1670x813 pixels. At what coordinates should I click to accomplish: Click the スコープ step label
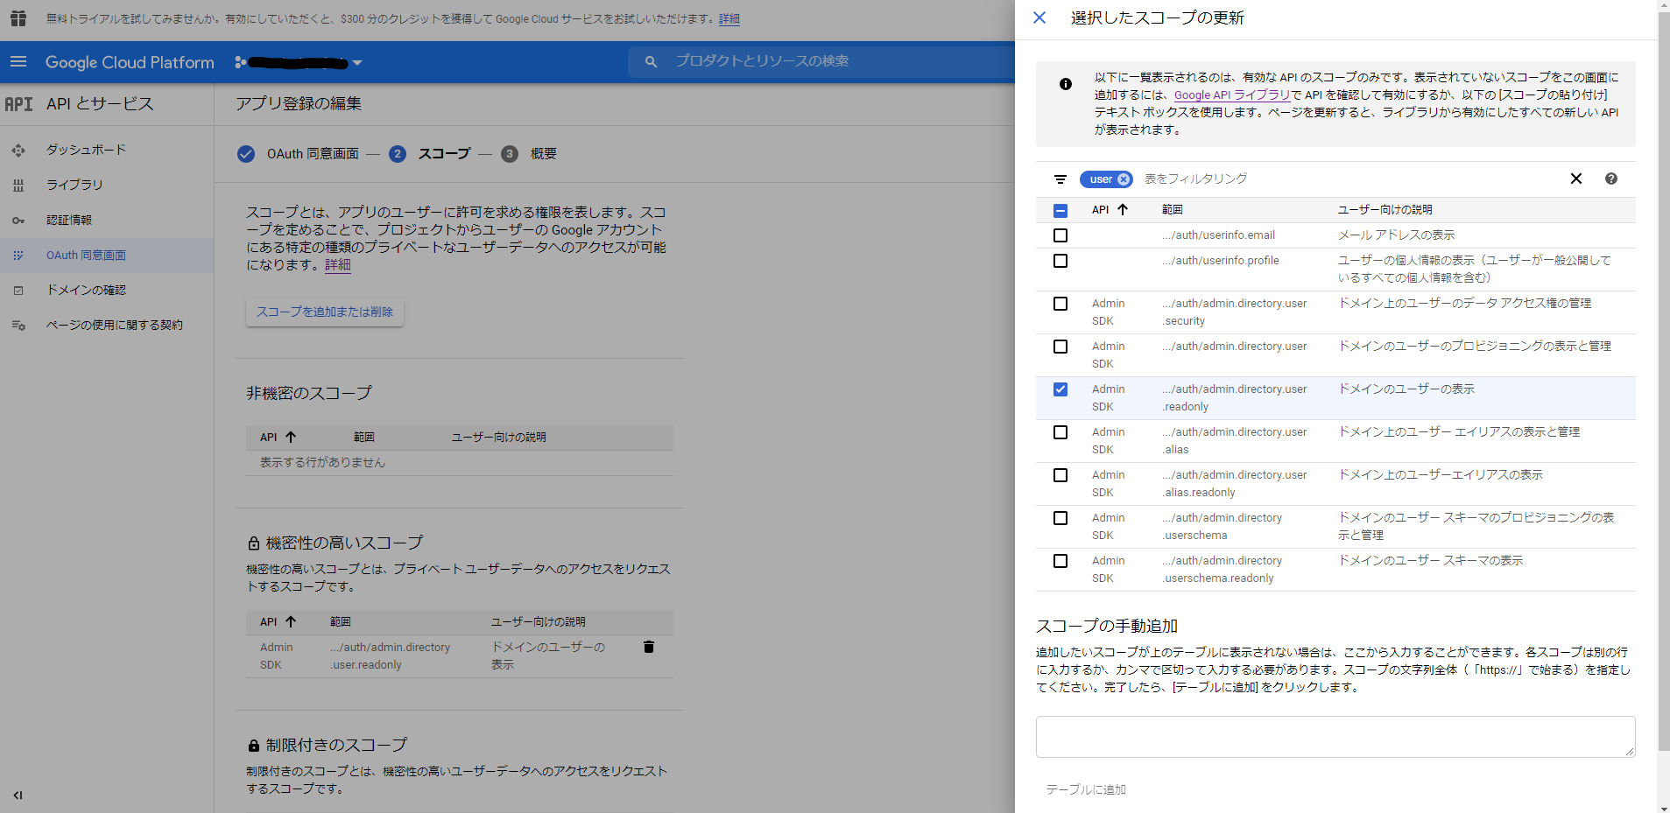point(445,154)
